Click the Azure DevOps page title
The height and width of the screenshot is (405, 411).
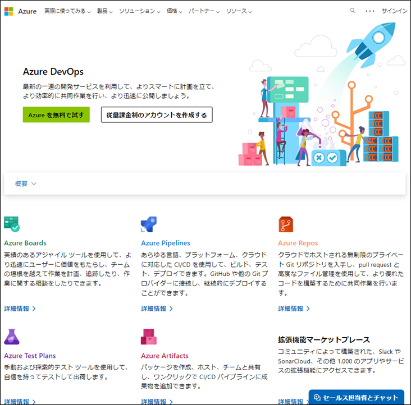point(53,71)
